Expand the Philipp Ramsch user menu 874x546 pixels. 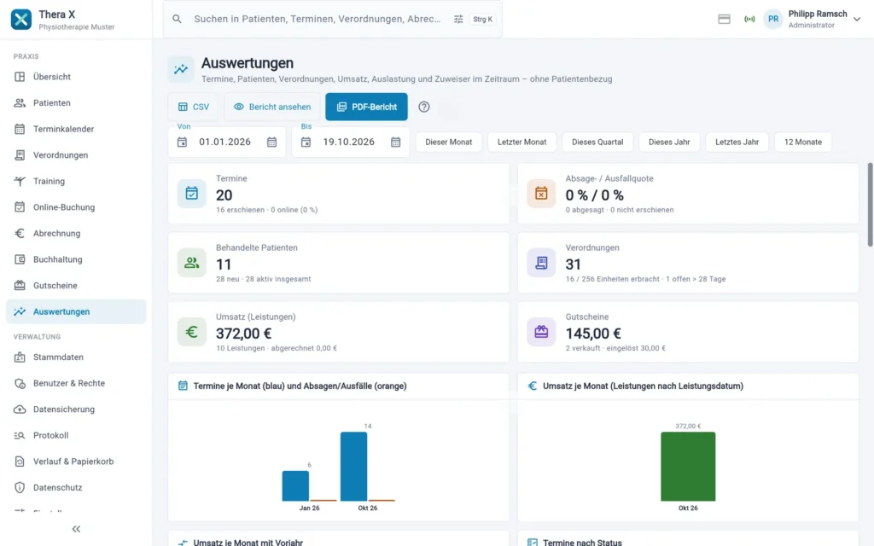(857, 19)
